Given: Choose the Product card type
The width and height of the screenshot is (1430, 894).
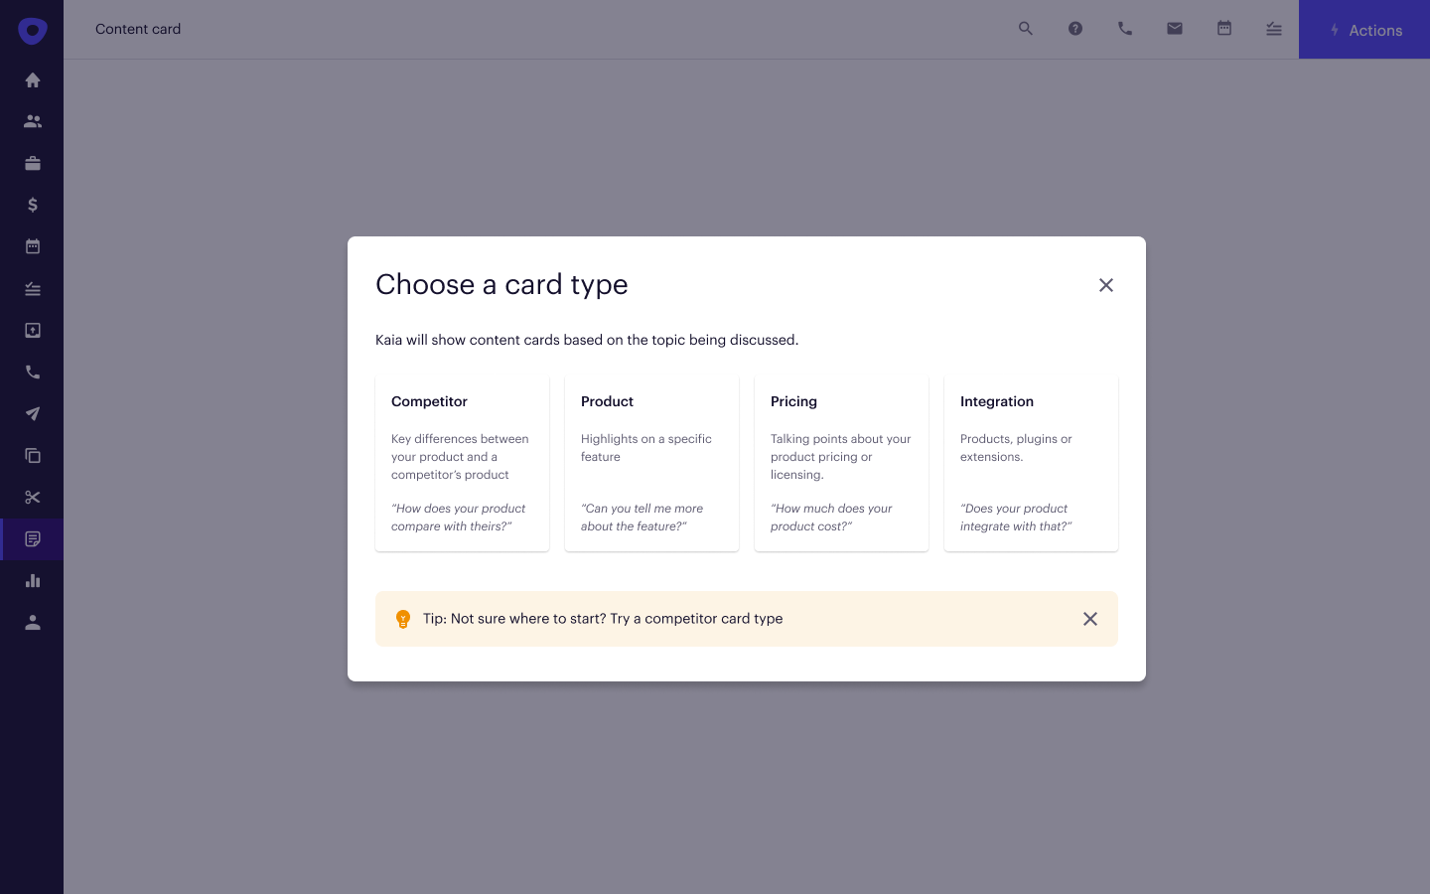Looking at the screenshot, I should 651,463.
